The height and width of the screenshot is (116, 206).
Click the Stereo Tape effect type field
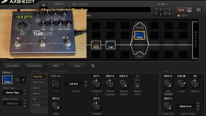13,92
